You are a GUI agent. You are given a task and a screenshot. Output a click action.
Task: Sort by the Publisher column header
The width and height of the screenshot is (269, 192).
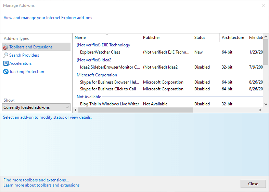click(x=151, y=38)
